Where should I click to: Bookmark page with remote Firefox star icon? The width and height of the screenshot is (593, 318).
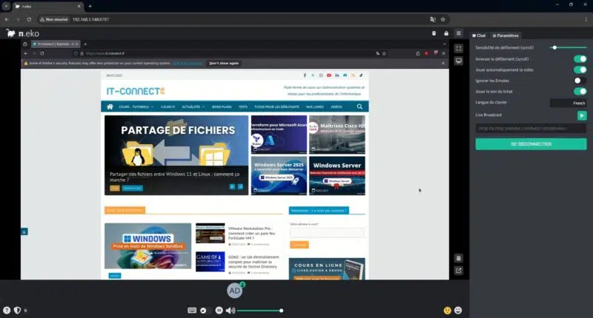(x=384, y=53)
